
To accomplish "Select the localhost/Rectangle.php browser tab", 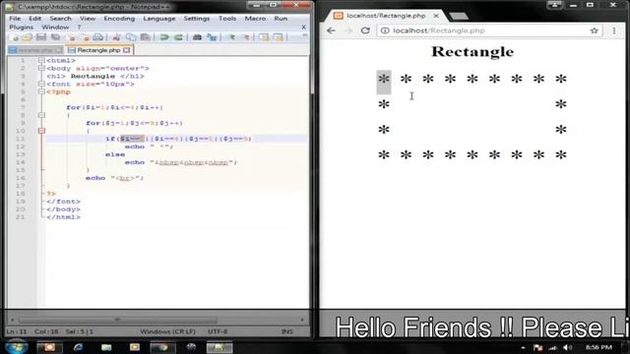I will [386, 16].
